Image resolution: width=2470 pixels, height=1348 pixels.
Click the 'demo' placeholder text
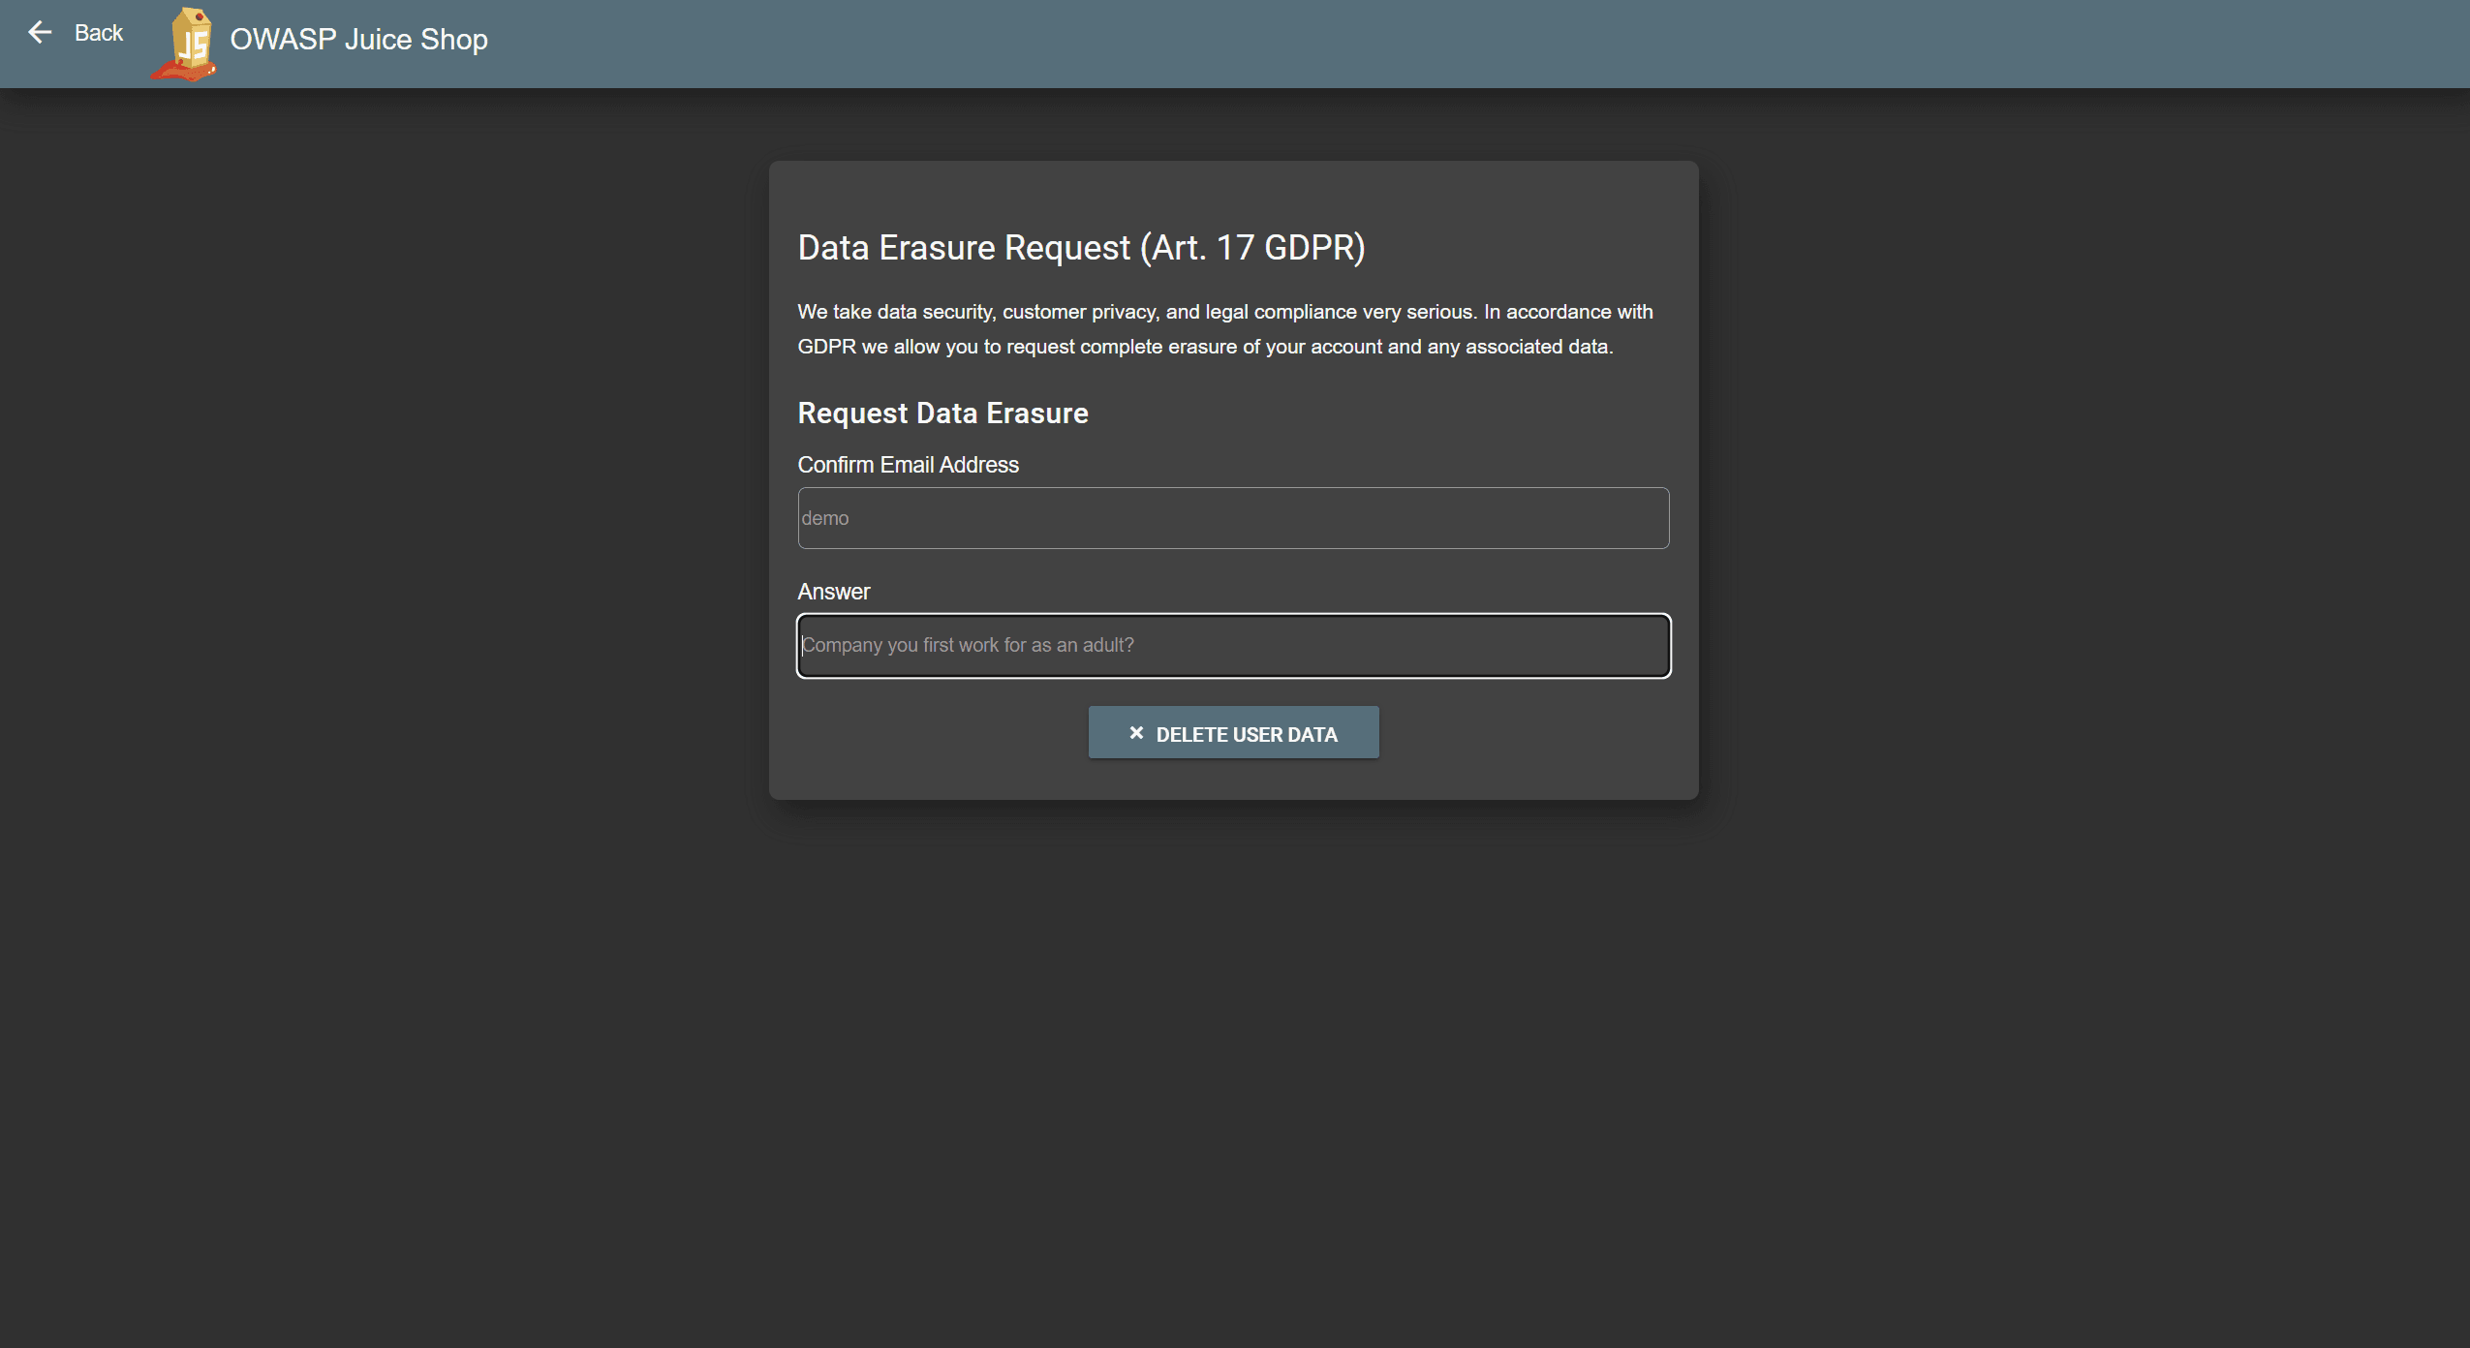[x=825, y=518]
